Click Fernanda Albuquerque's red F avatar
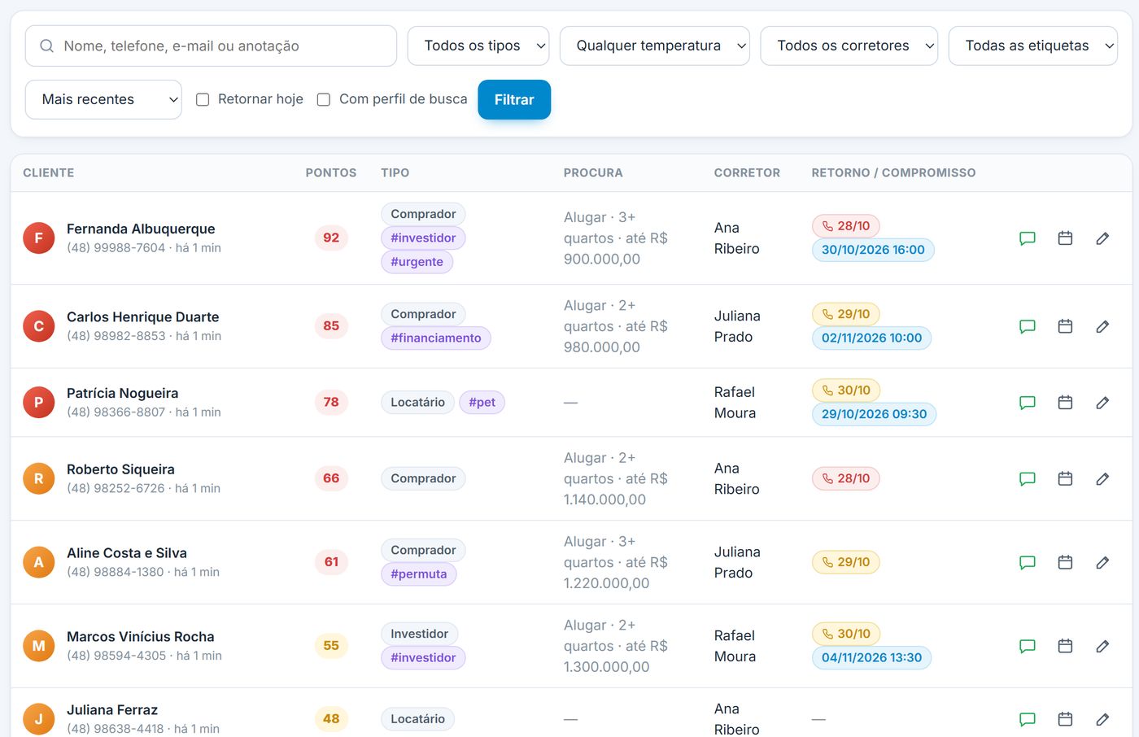Screen dimensions: 1139x737 pyautogui.click(x=38, y=238)
